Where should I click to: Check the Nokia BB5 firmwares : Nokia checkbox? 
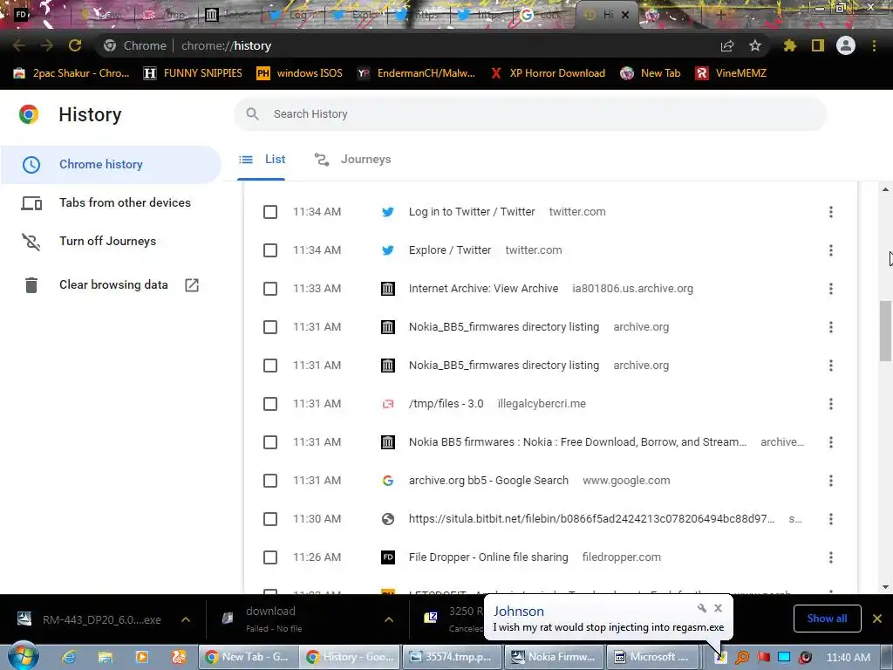point(270,442)
